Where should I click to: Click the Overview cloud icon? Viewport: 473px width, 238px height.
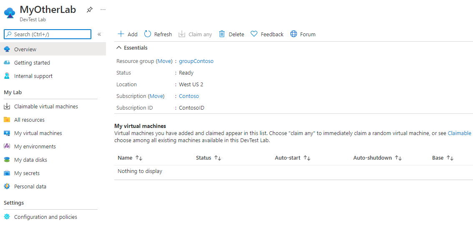point(7,49)
